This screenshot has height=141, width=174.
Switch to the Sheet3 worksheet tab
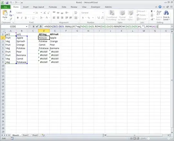point(35,135)
